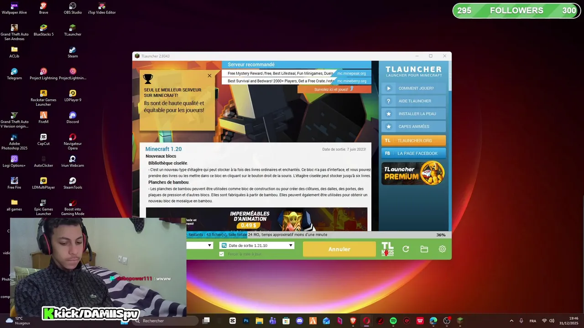Select Free Fire desktop icon
Screen dimensions: 584x328
click(14, 183)
